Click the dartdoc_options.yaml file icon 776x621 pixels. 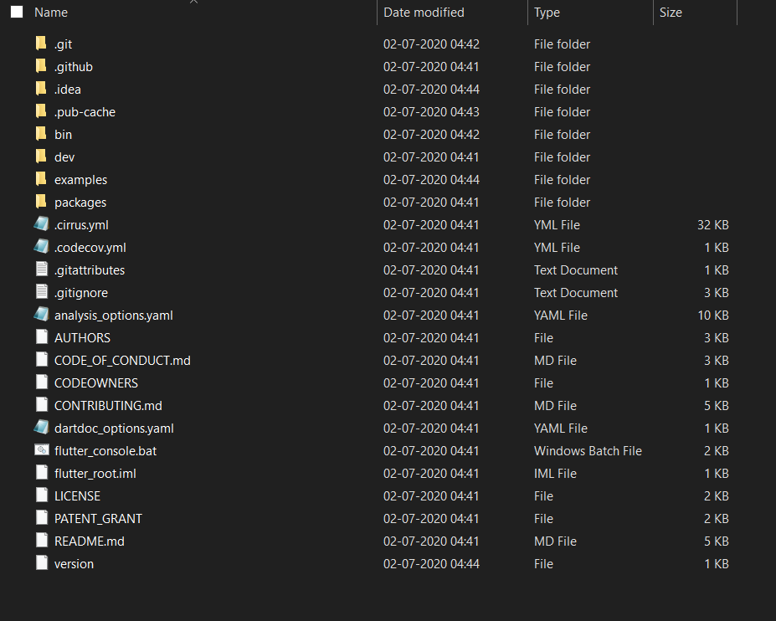coord(42,428)
